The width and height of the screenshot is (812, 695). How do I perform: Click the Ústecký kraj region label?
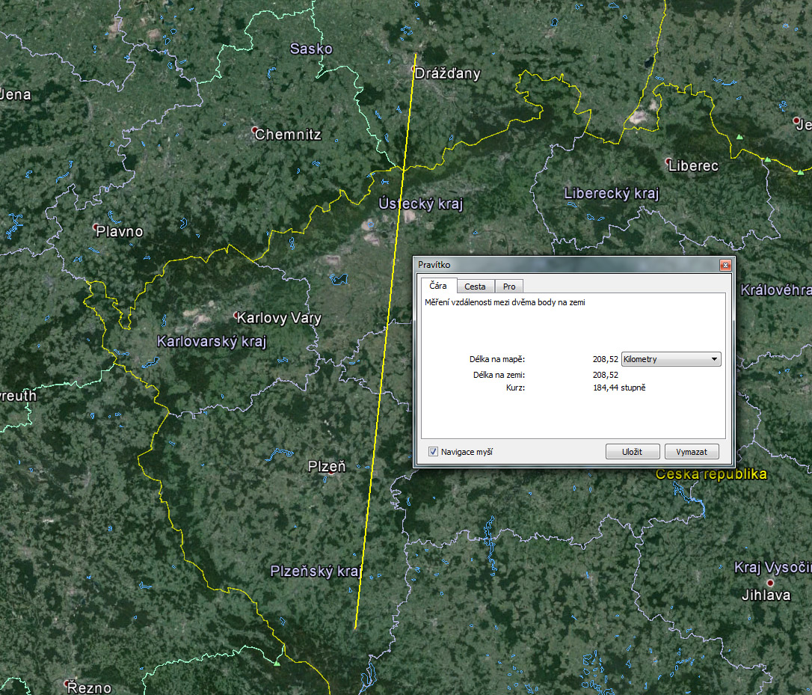421,204
